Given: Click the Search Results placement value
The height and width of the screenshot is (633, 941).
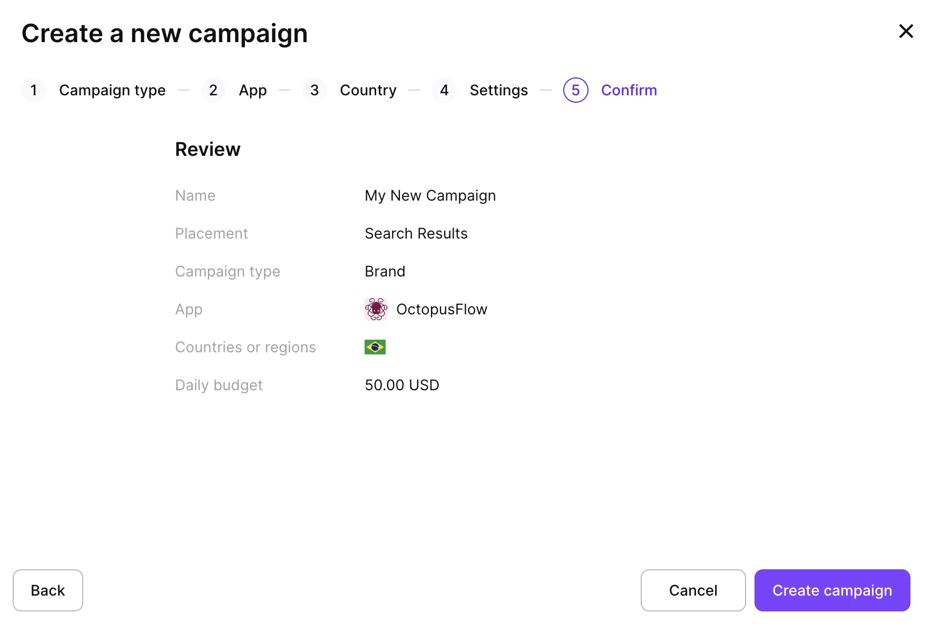Looking at the screenshot, I should coord(416,233).
